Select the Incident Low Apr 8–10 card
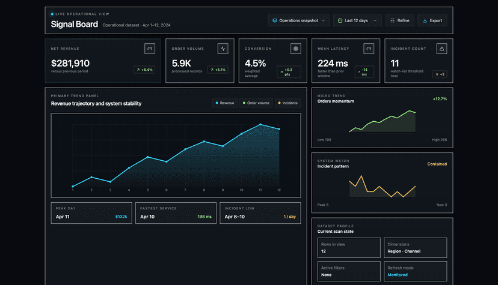 tap(260, 213)
